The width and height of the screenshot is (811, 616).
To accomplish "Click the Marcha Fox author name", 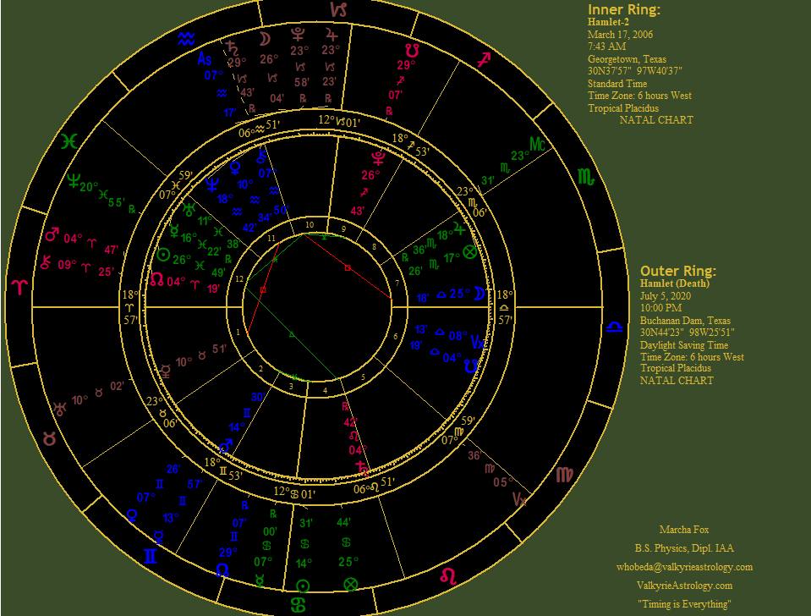I will 684,530.
